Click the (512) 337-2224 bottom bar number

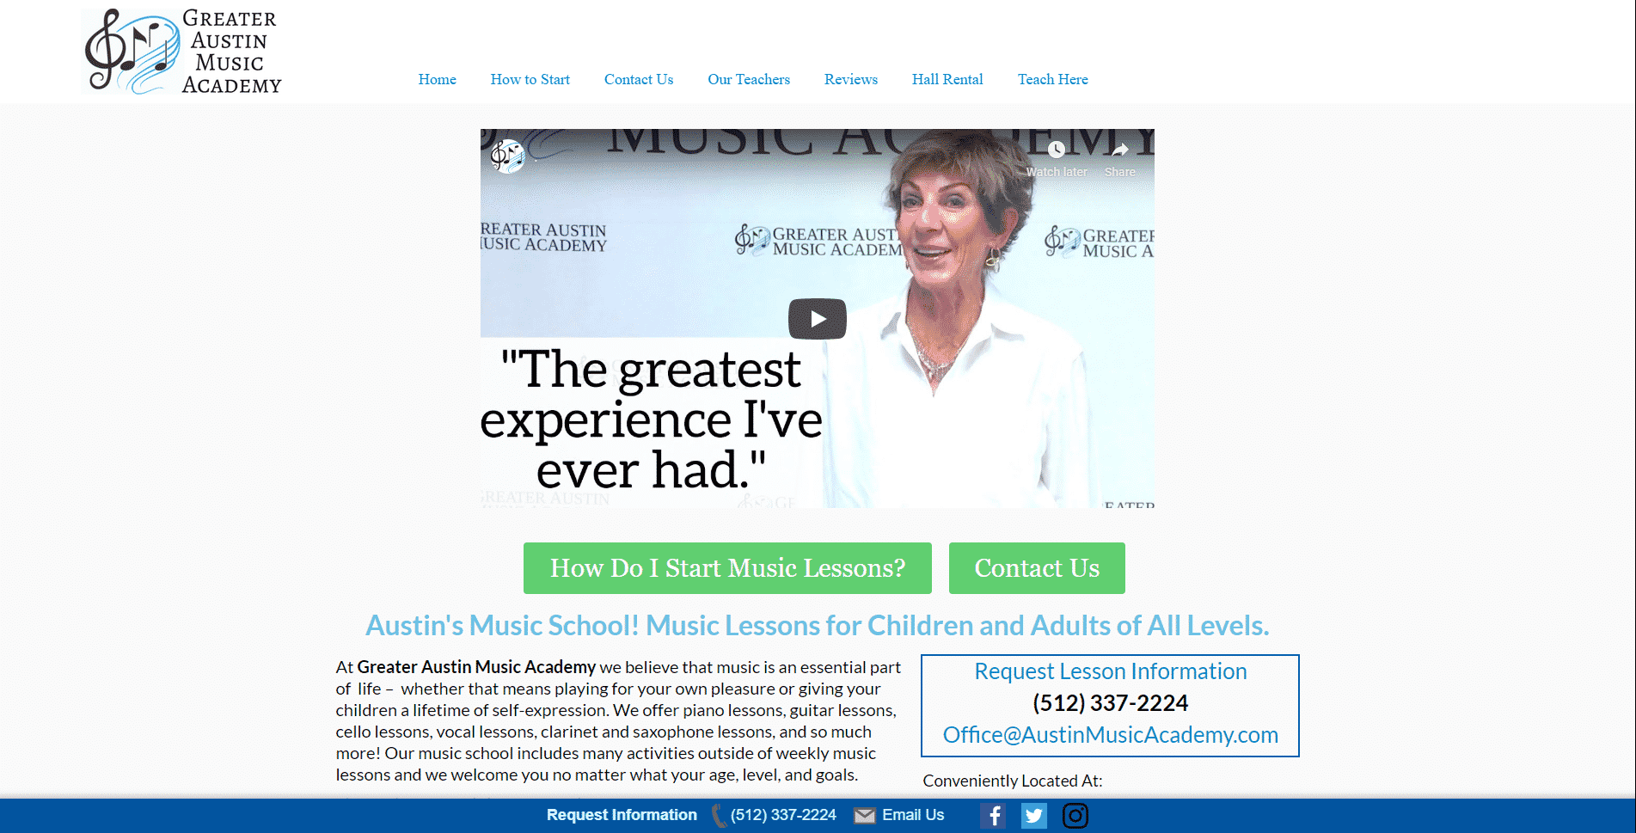783,815
